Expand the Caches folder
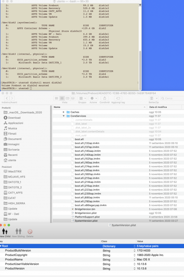 (x=64, y=112)
